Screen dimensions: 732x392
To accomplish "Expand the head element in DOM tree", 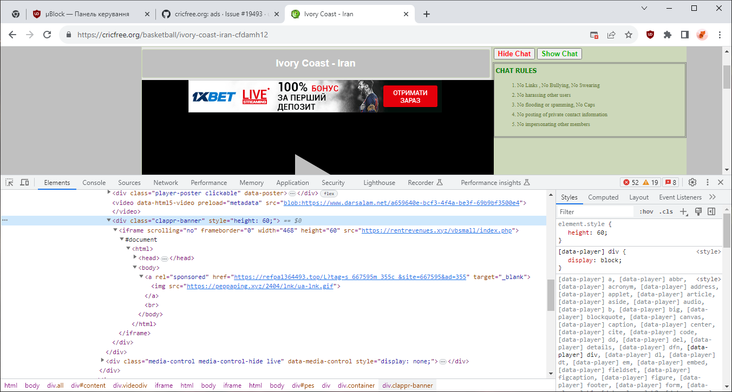I will pos(135,258).
